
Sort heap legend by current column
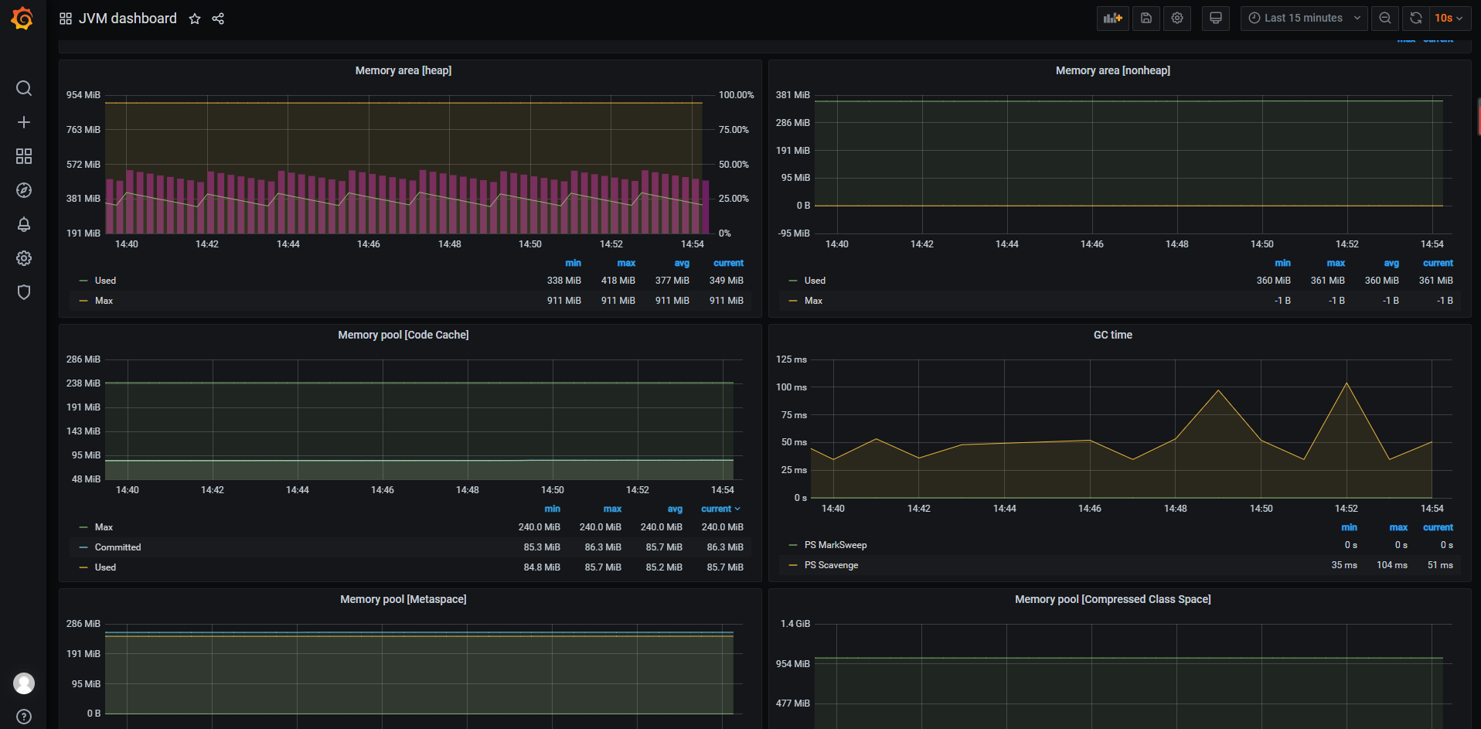[x=728, y=263]
